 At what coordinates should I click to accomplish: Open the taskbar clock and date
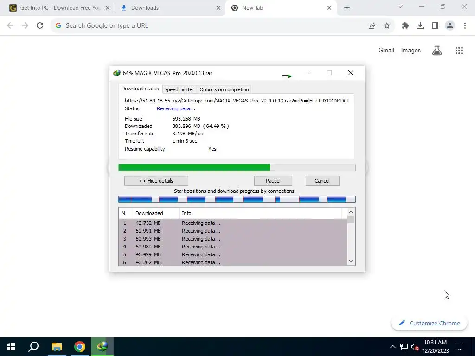click(436, 347)
